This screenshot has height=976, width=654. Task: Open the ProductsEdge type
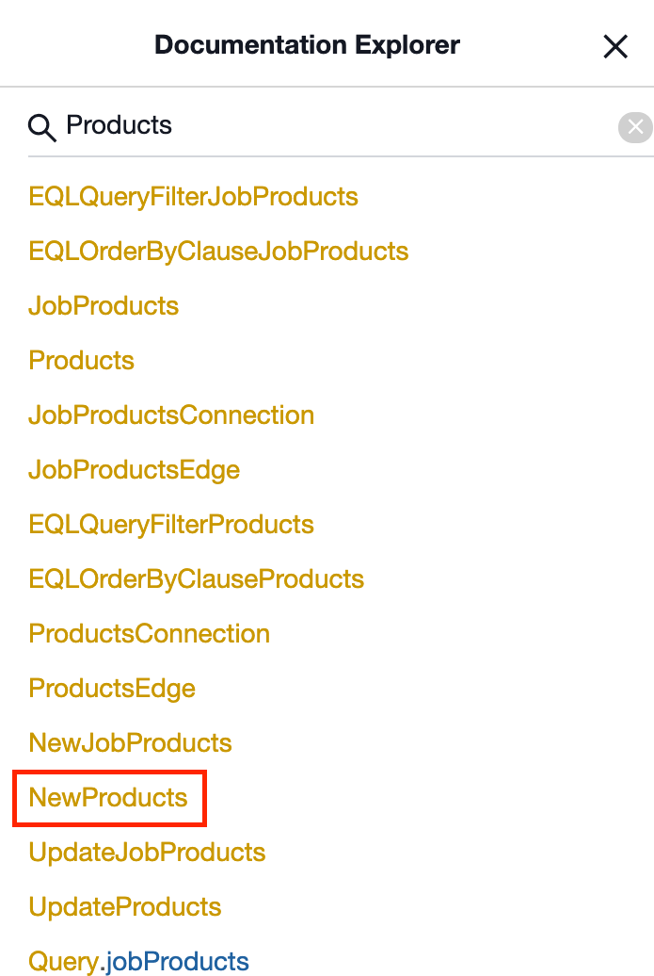point(111,688)
